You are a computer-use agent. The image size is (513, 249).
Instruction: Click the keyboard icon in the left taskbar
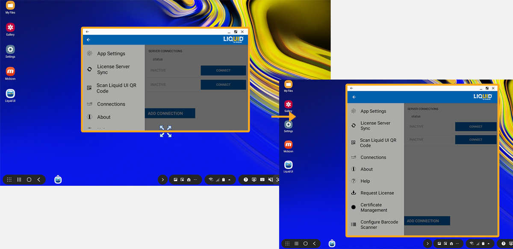262,180
